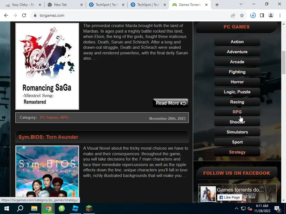The height and width of the screenshot is (214, 286).
Task: Expand the tab search chevron
Action: 241,4
